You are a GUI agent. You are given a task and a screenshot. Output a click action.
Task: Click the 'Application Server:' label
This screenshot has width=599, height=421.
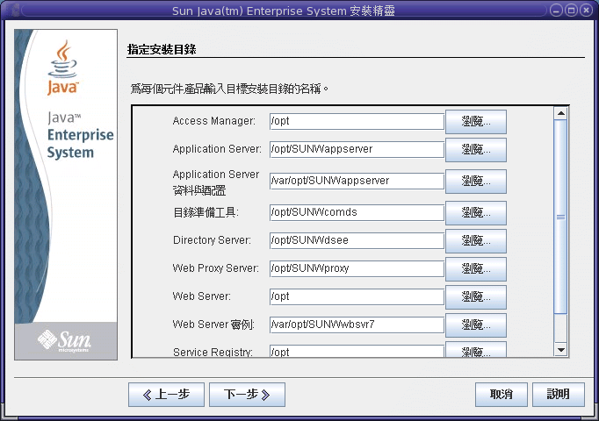click(217, 149)
